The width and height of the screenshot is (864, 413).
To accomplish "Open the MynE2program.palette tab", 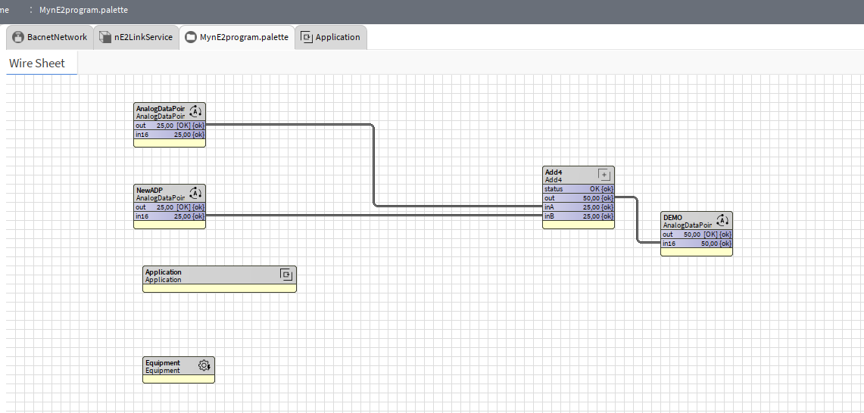I will [x=243, y=37].
